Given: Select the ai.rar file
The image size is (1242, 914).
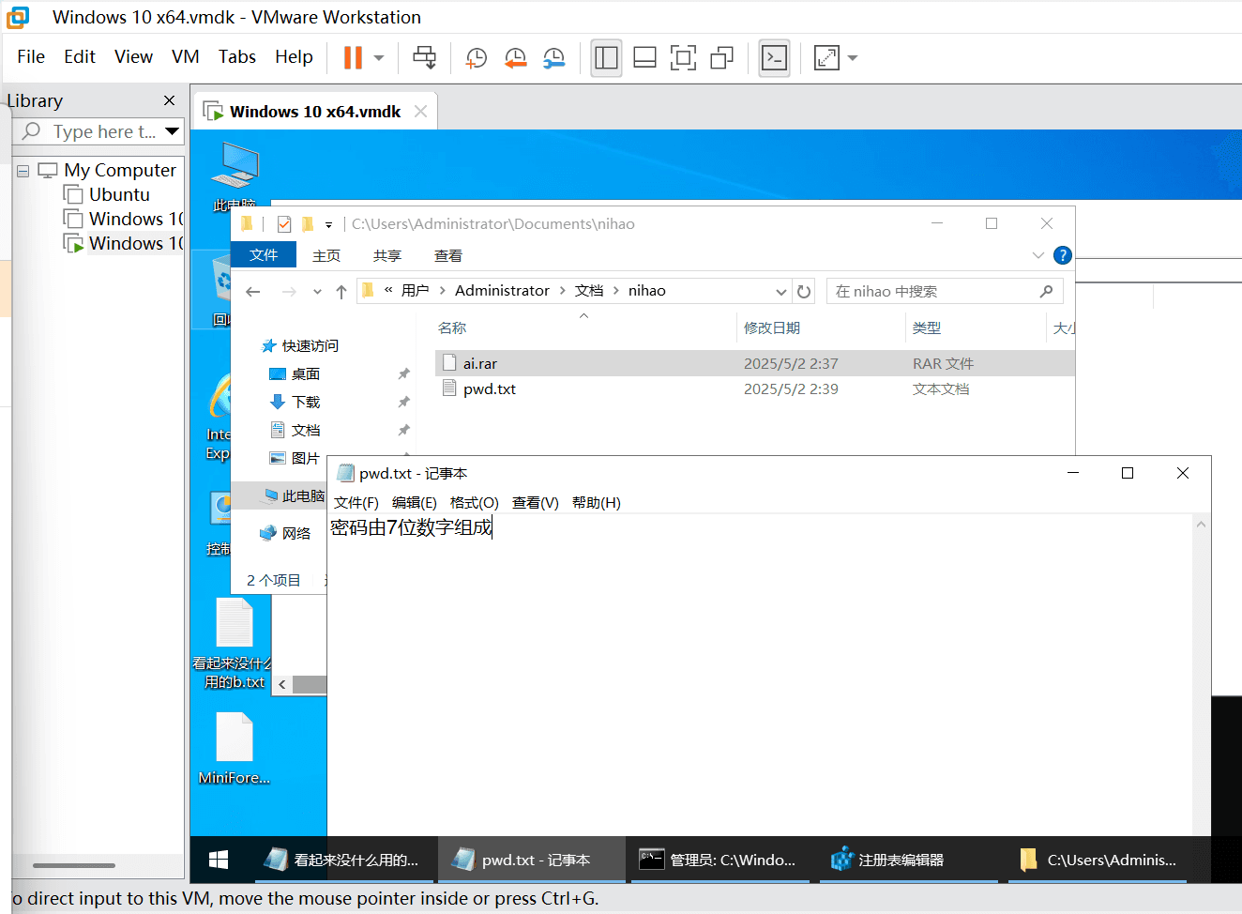Looking at the screenshot, I should coord(755,363).
